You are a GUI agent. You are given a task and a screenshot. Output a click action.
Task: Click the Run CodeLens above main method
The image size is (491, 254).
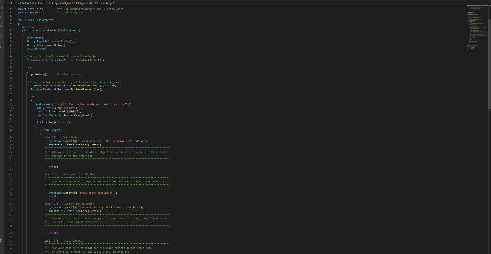click(24, 27)
